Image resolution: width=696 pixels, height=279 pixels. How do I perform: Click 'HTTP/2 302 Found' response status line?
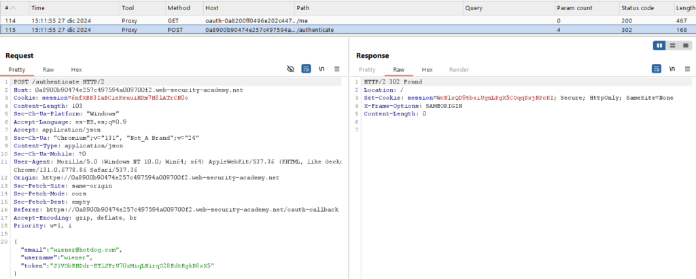(393, 82)
